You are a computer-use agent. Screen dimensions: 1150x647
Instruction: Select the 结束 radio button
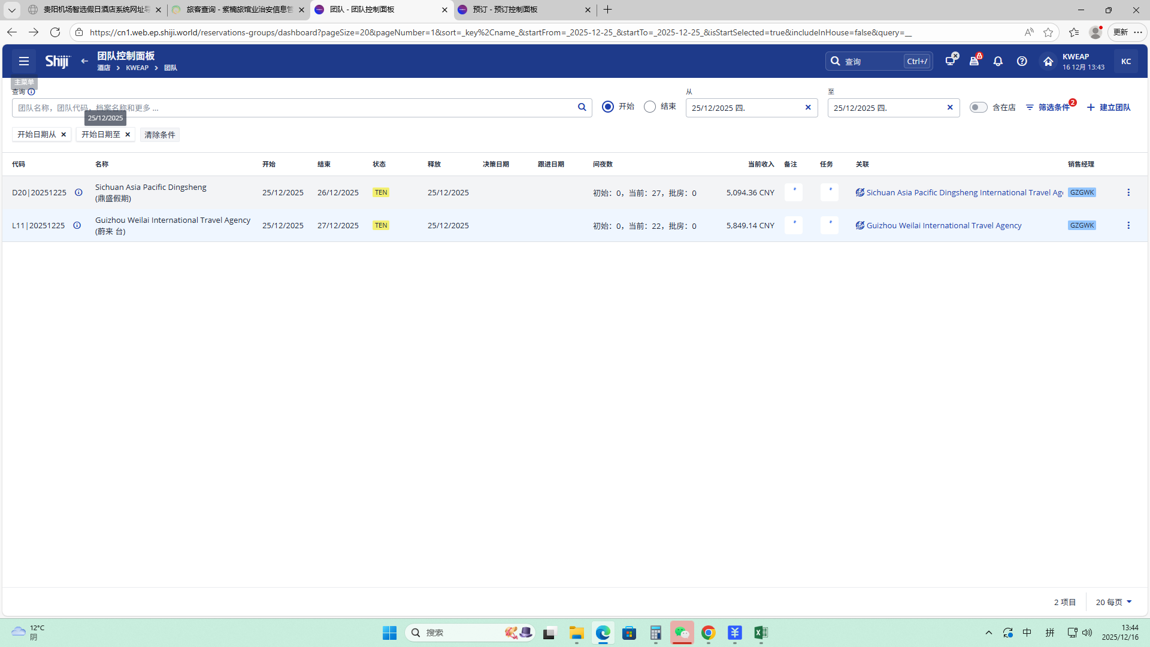[650, 107]
